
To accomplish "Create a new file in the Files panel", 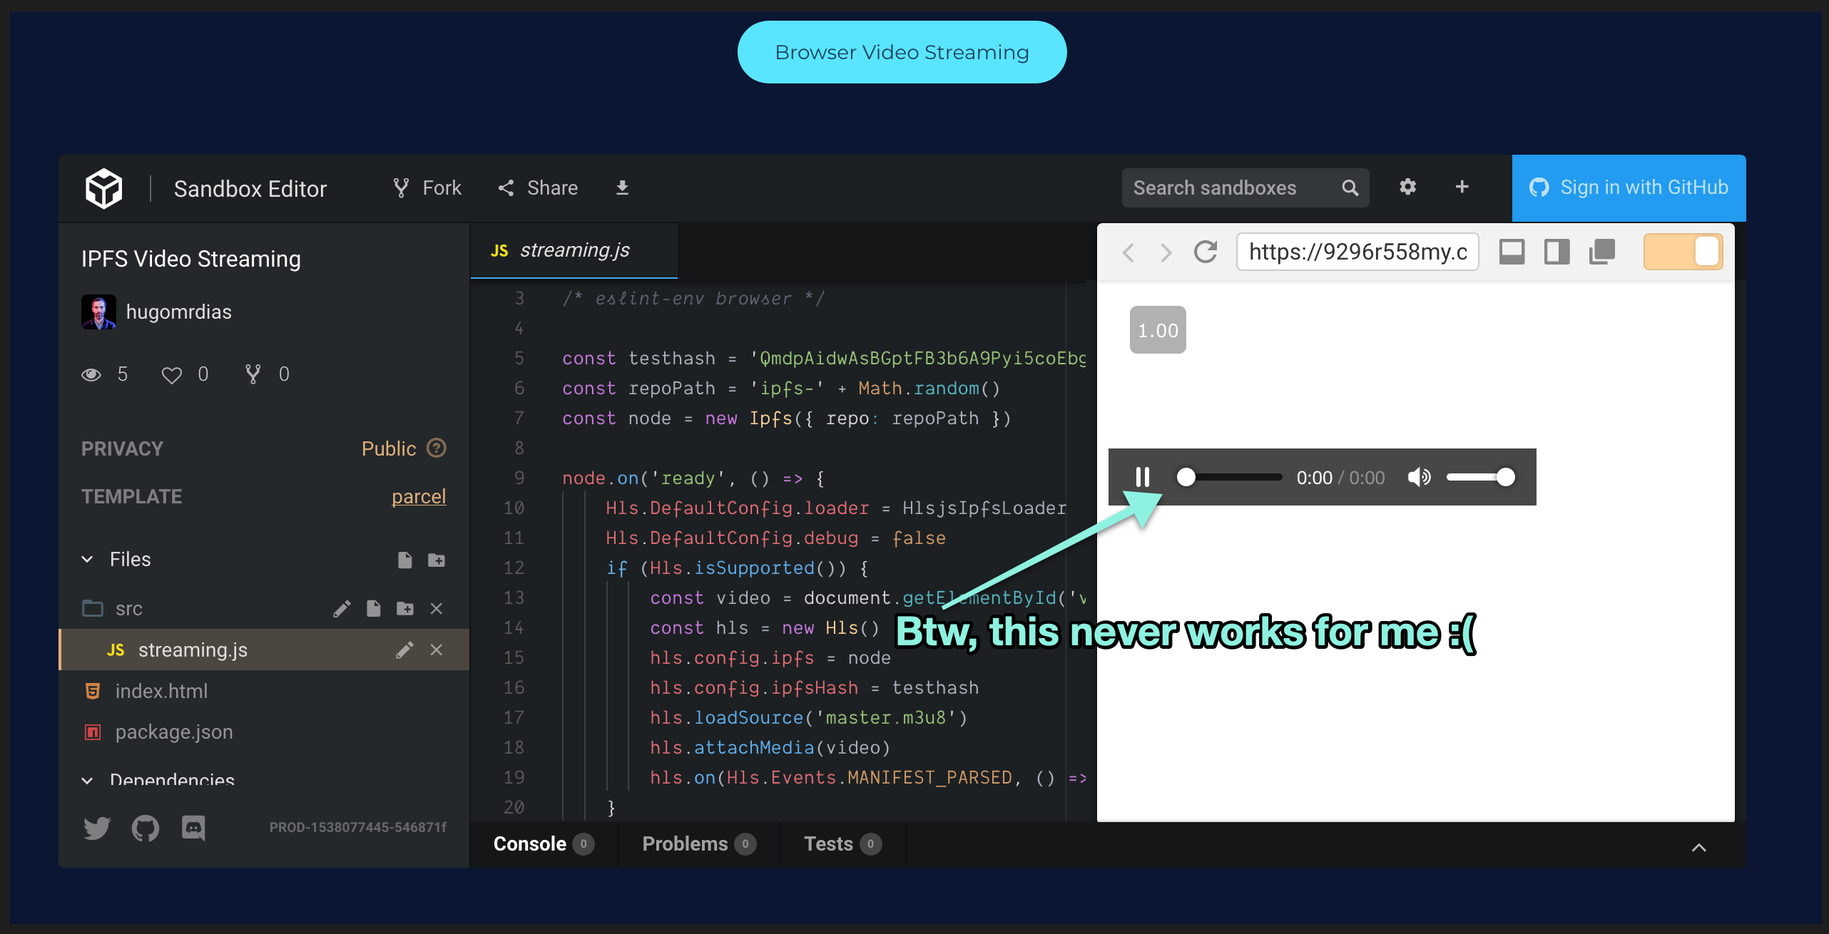I will coord(405,560).
